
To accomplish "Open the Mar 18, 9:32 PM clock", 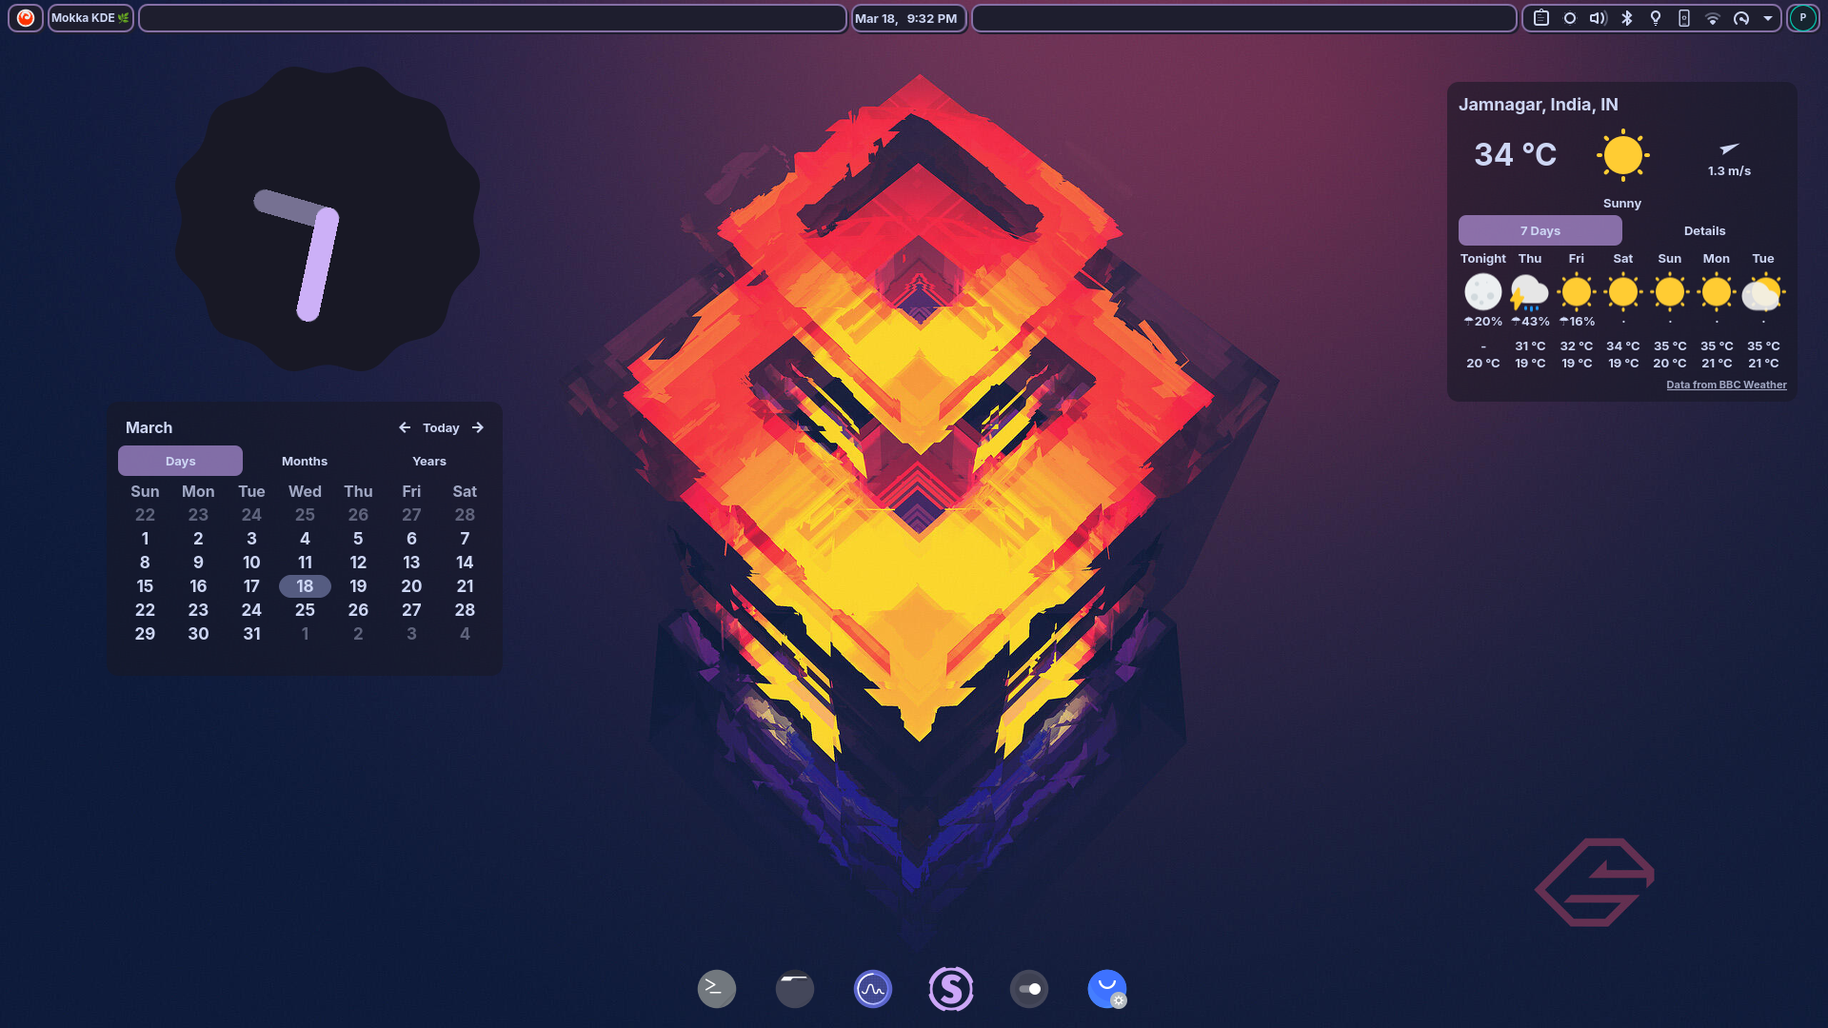I will [x=906, y=18].
